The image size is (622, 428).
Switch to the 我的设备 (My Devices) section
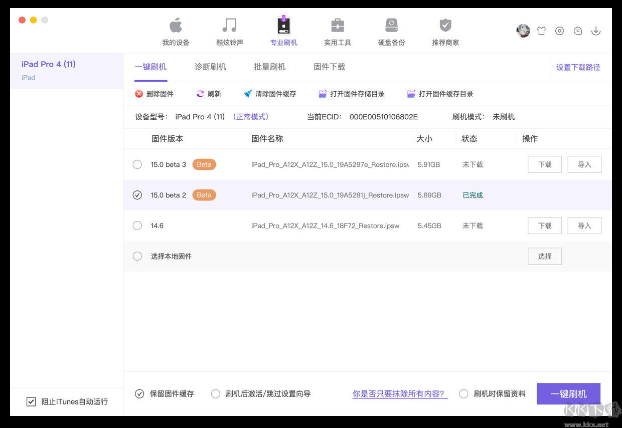176,30
